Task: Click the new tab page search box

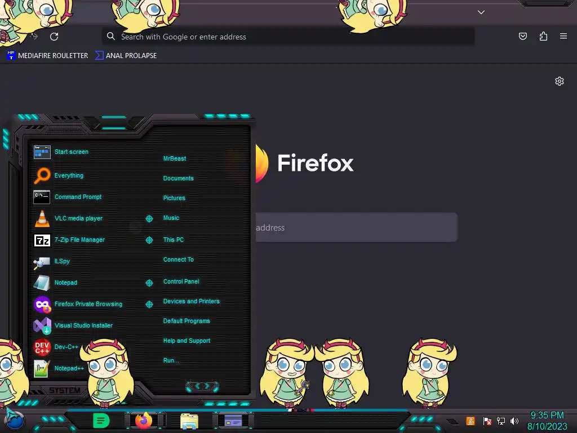Action: tap(356, 228)
